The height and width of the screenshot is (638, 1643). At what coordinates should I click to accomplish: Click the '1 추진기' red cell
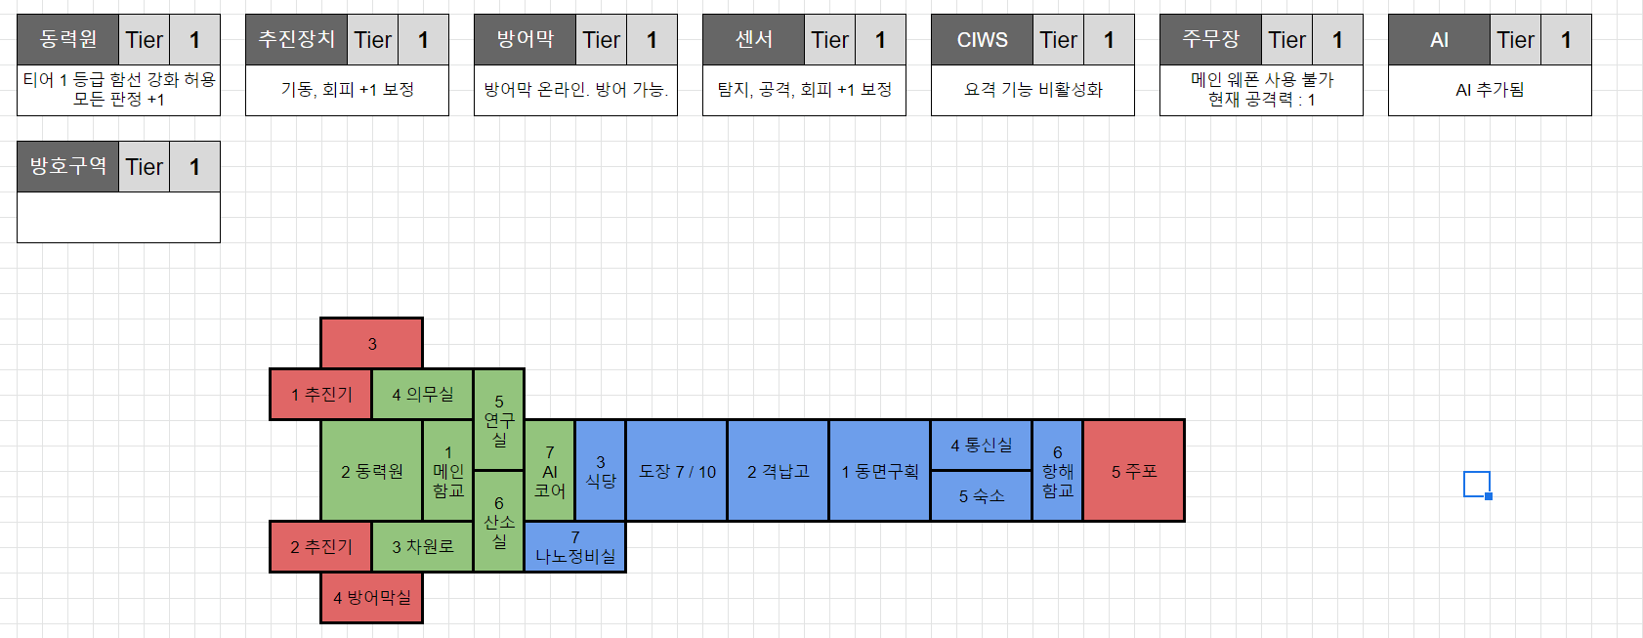pyautogui.click(x=321, y=395)
